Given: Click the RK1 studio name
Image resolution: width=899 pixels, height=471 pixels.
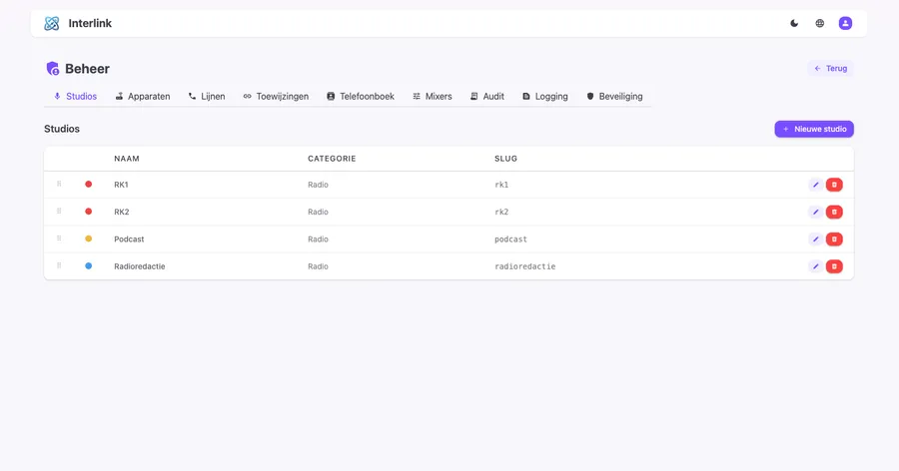Looking at the screenshot, I should [x=121, y=185].
